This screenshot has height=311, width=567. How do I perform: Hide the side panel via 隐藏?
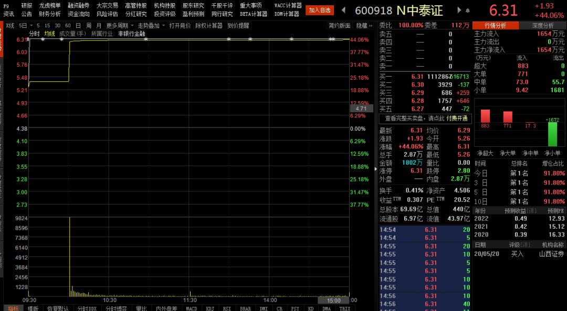[x=362, y=24]
